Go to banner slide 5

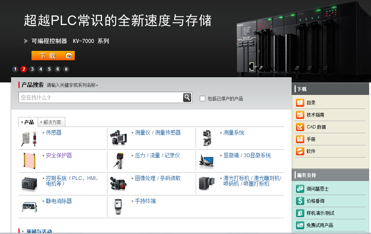click(49, 69)
